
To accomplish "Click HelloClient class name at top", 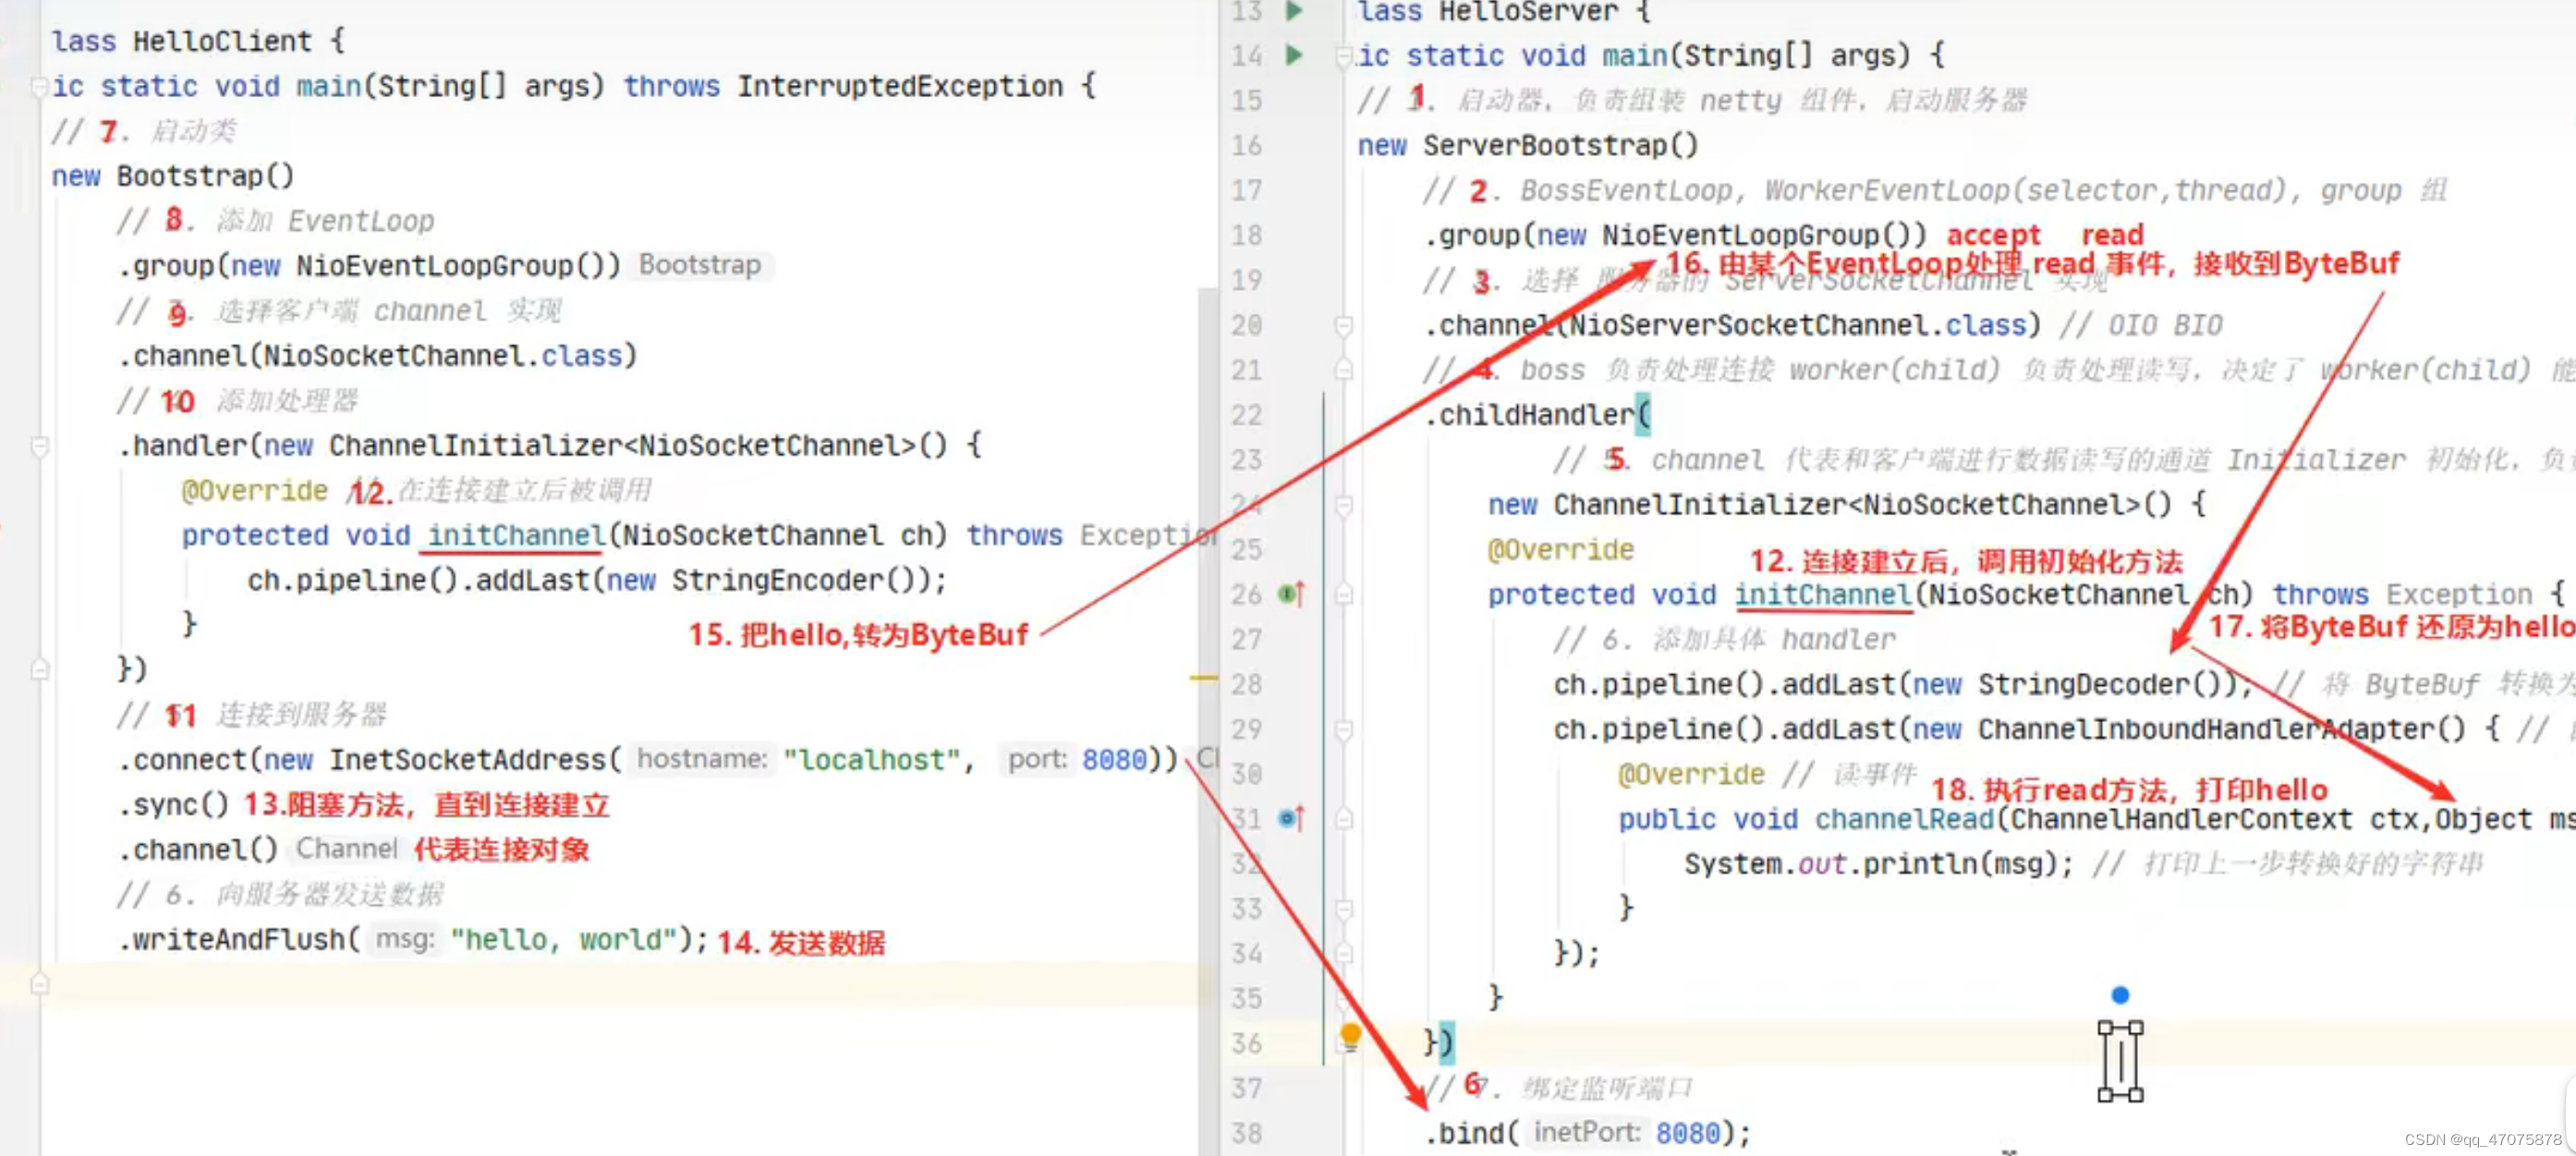I will 222,42.
